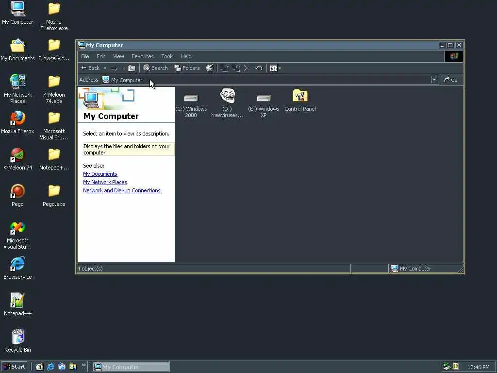Launch Outlook Express from quick launch
497x373 pixels.
pyautogui.click(x=62, y=367)
